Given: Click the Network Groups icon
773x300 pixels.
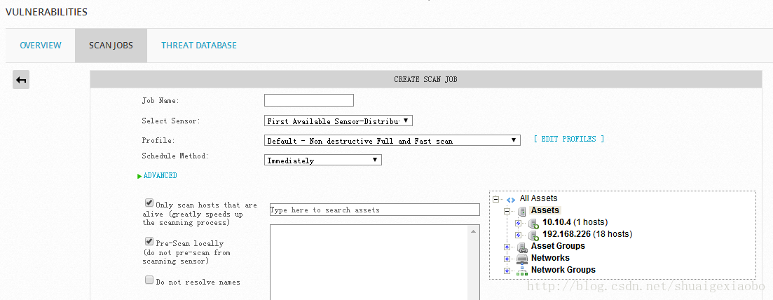Looking at the screenshot, I should 522,271.
